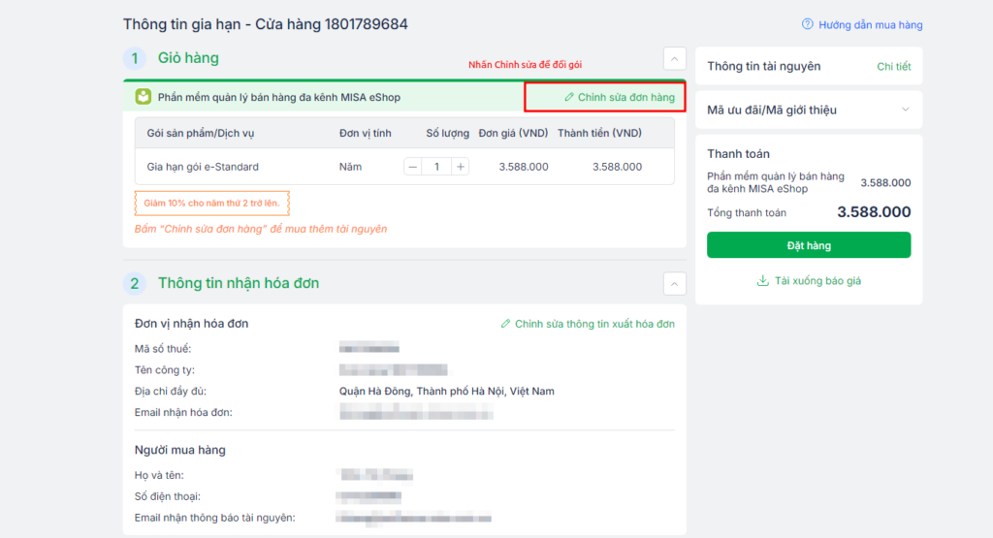Open the Chi tiết resource details link
Screen dimensions: 993x538
(893, 67)
